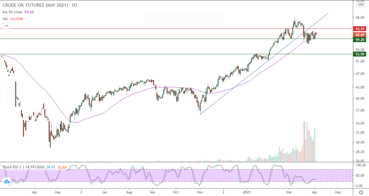The image size is (369, 196).
Task: Select the 63.24 red price label
Action: point(360,29)
